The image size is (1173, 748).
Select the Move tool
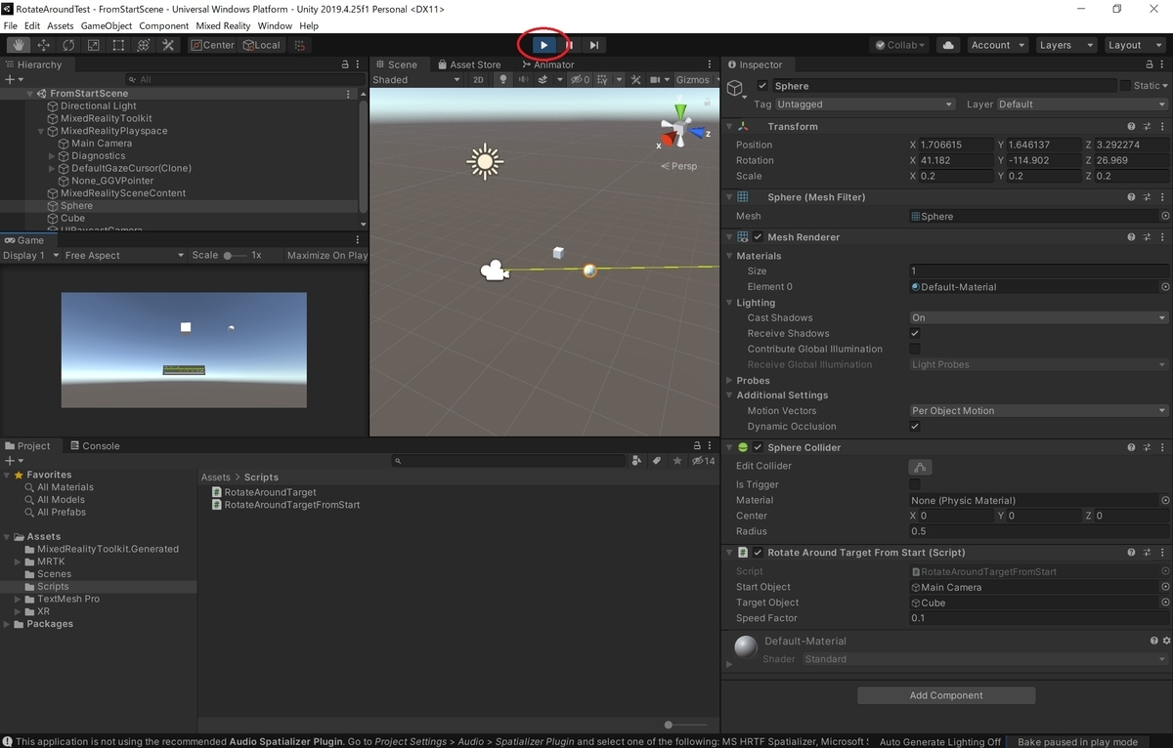[x=44, y=45]
